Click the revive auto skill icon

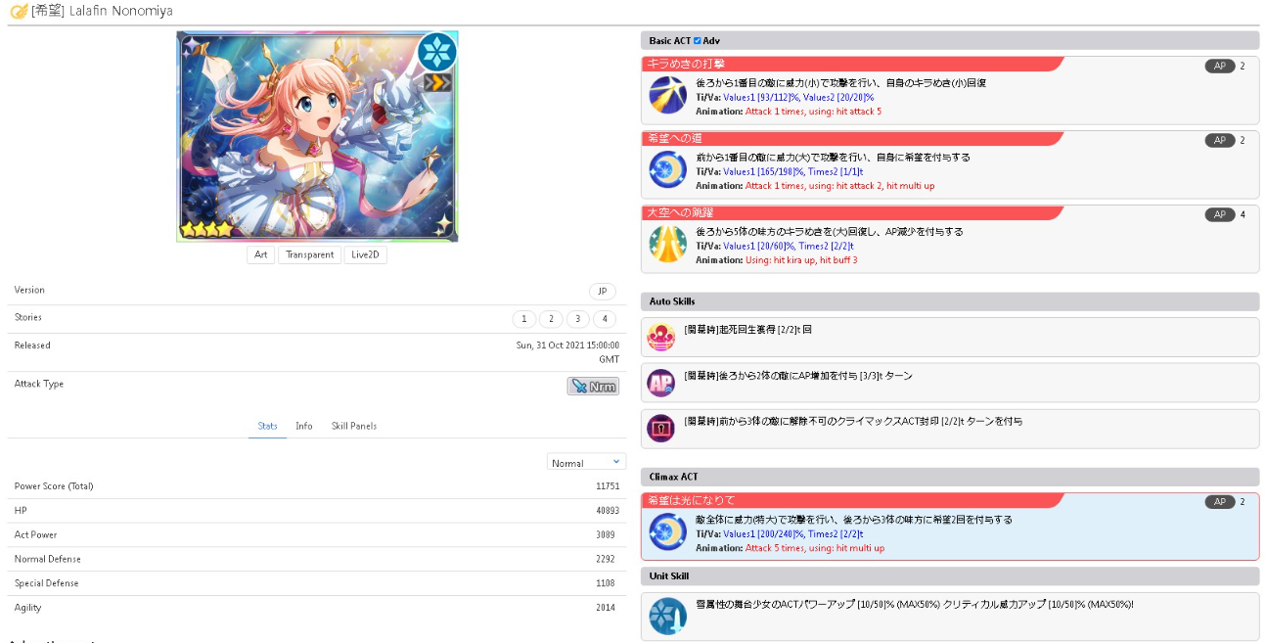661,337
